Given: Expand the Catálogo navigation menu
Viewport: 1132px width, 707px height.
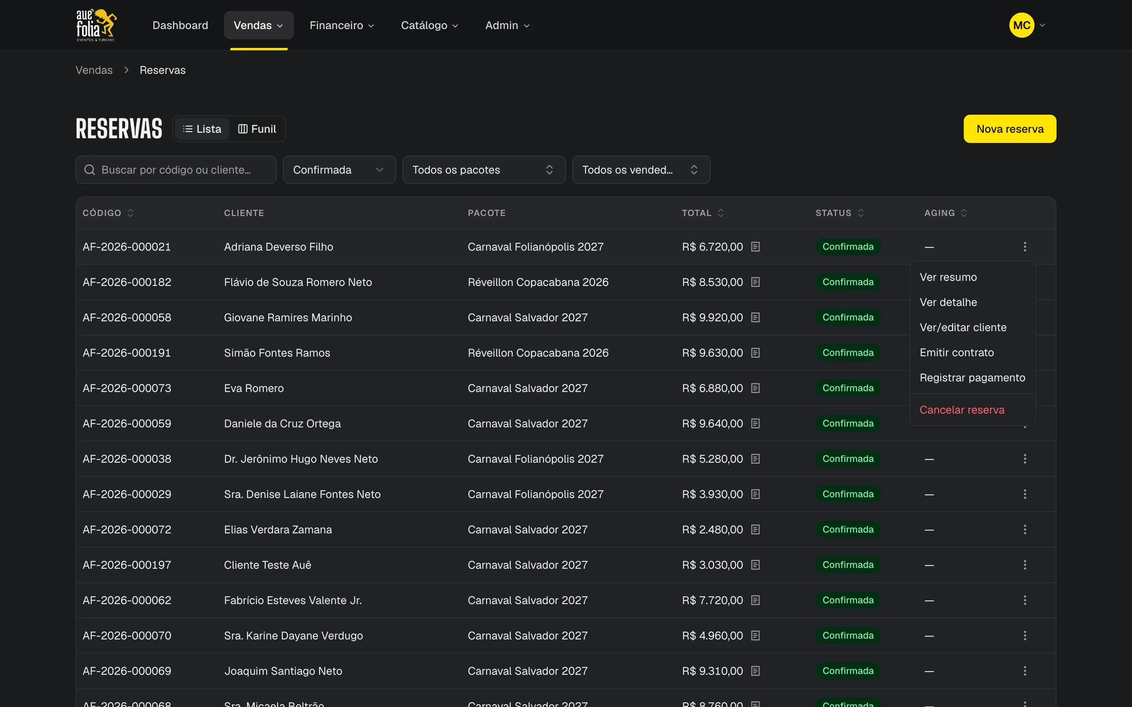Looking at the screenshot, I should pos(429,25).
